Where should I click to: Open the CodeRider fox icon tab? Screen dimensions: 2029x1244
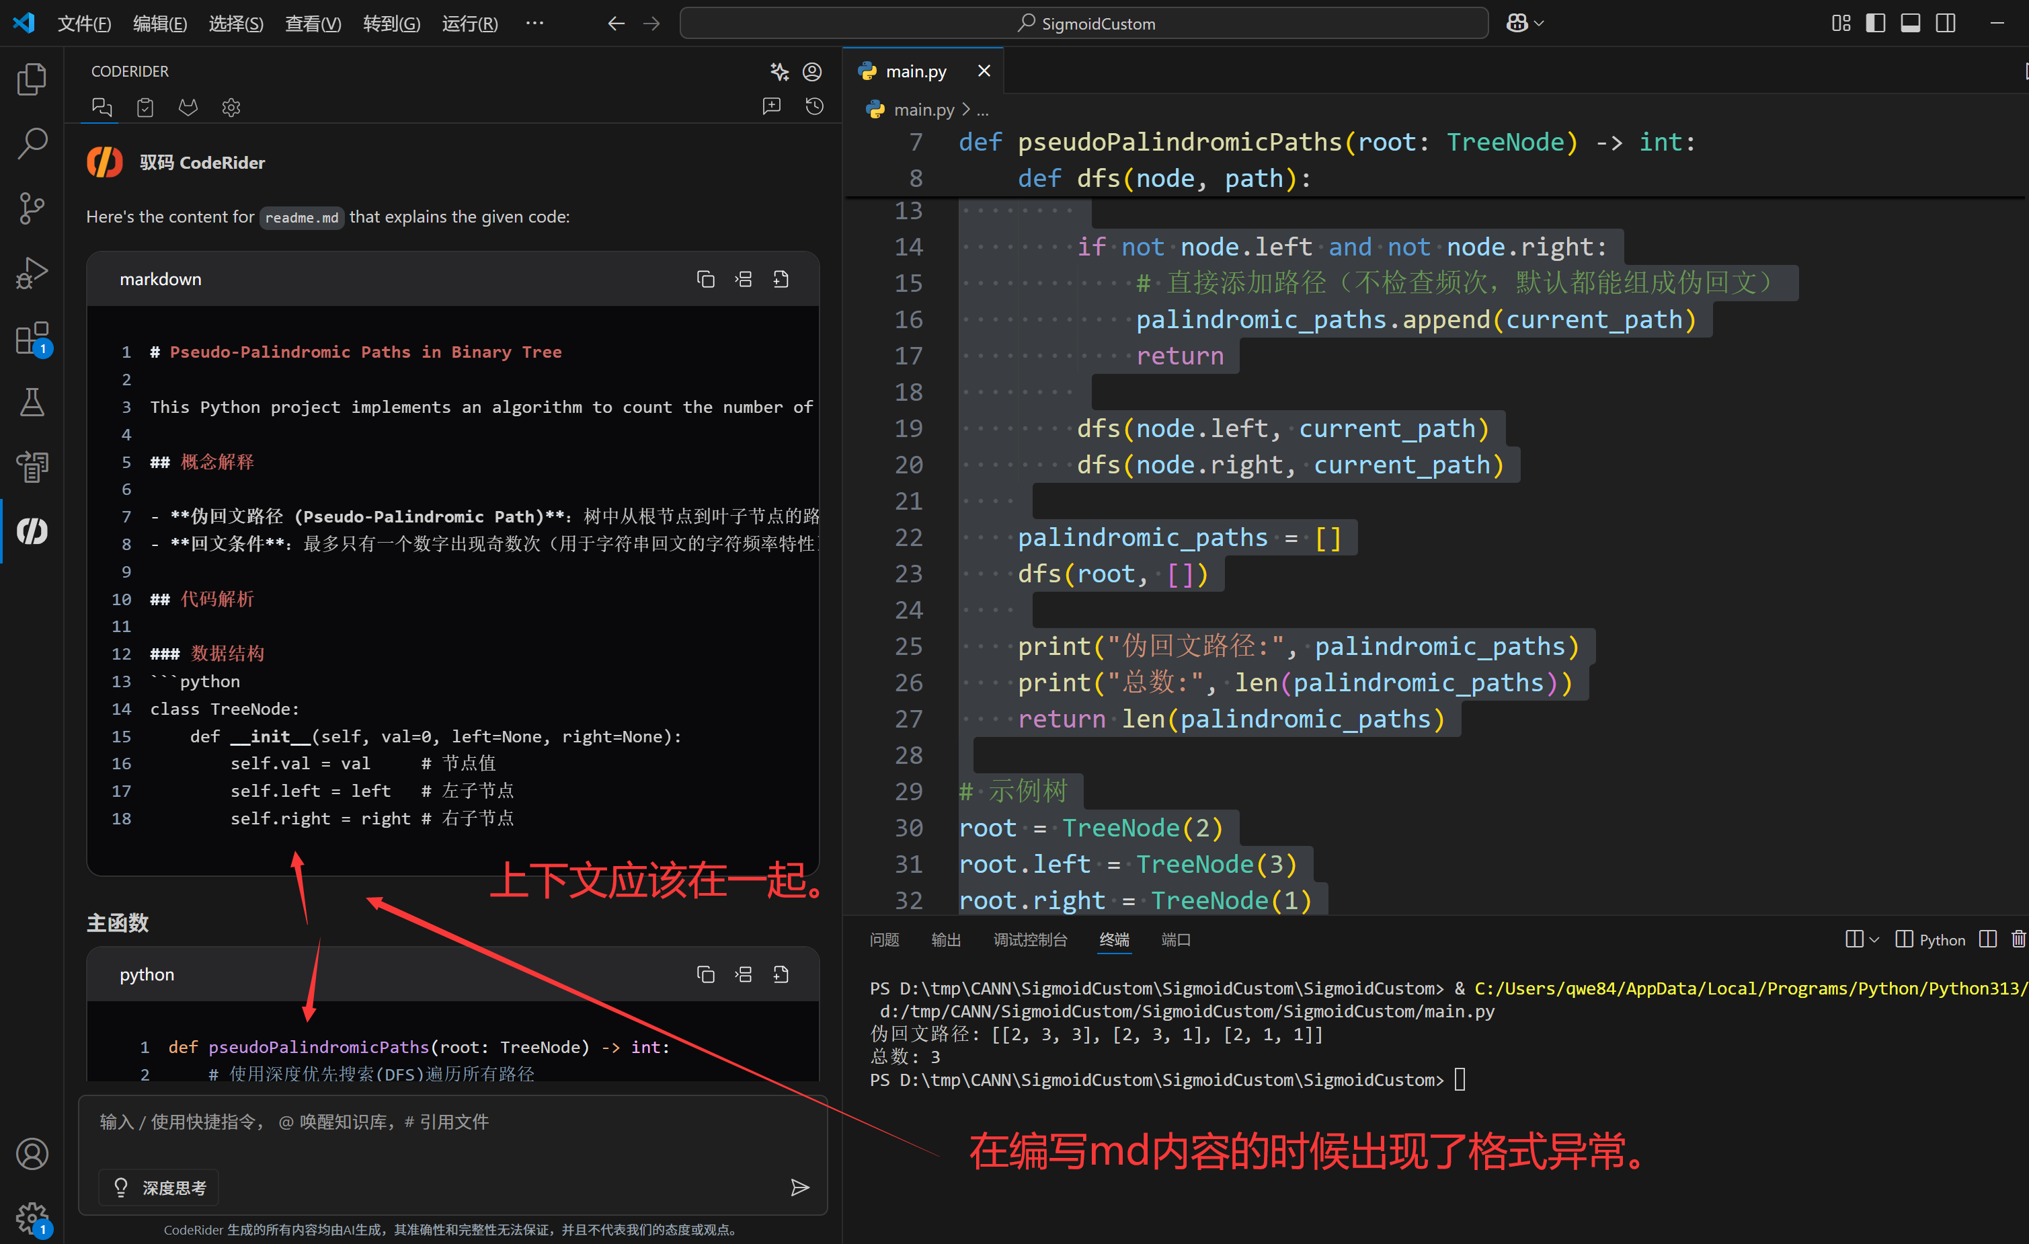[x=188, y=107]
